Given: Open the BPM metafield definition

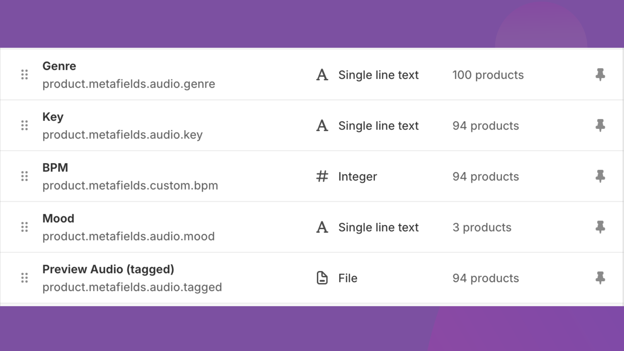Looking at the screenshot, I should pyautogui.click(x=55, y=168).
